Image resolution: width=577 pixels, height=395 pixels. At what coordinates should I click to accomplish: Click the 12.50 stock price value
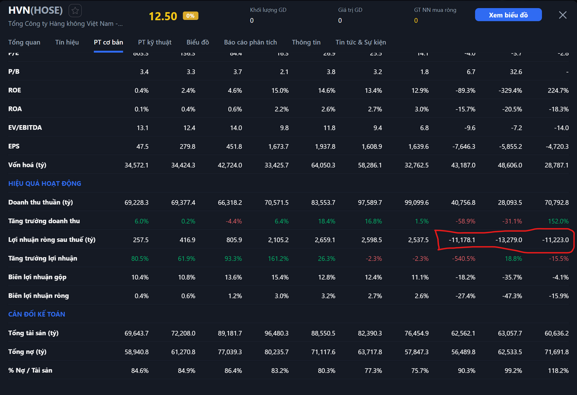point(163,16)
